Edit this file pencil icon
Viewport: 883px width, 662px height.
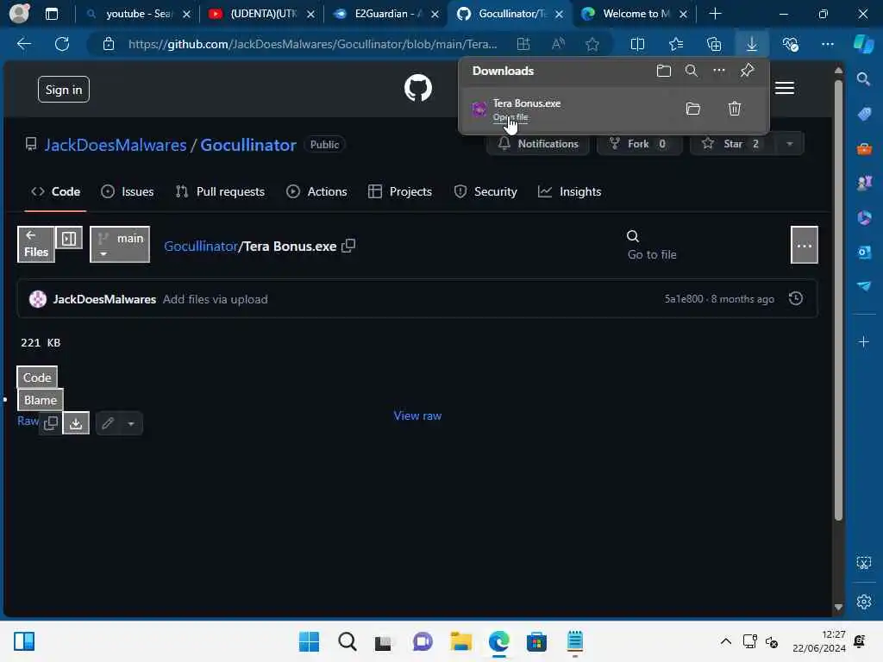tap(108, 423)
